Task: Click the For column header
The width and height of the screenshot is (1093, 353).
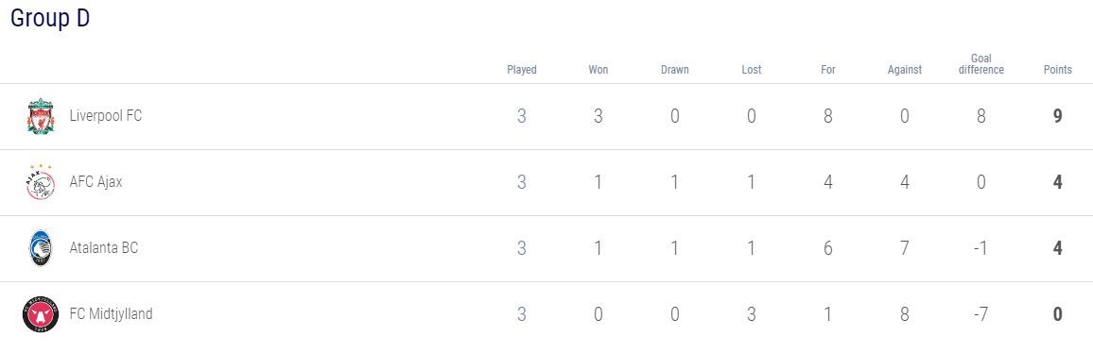Action: point(828,70)
